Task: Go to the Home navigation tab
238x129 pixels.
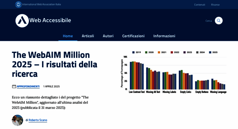Action: pos(68,36)
